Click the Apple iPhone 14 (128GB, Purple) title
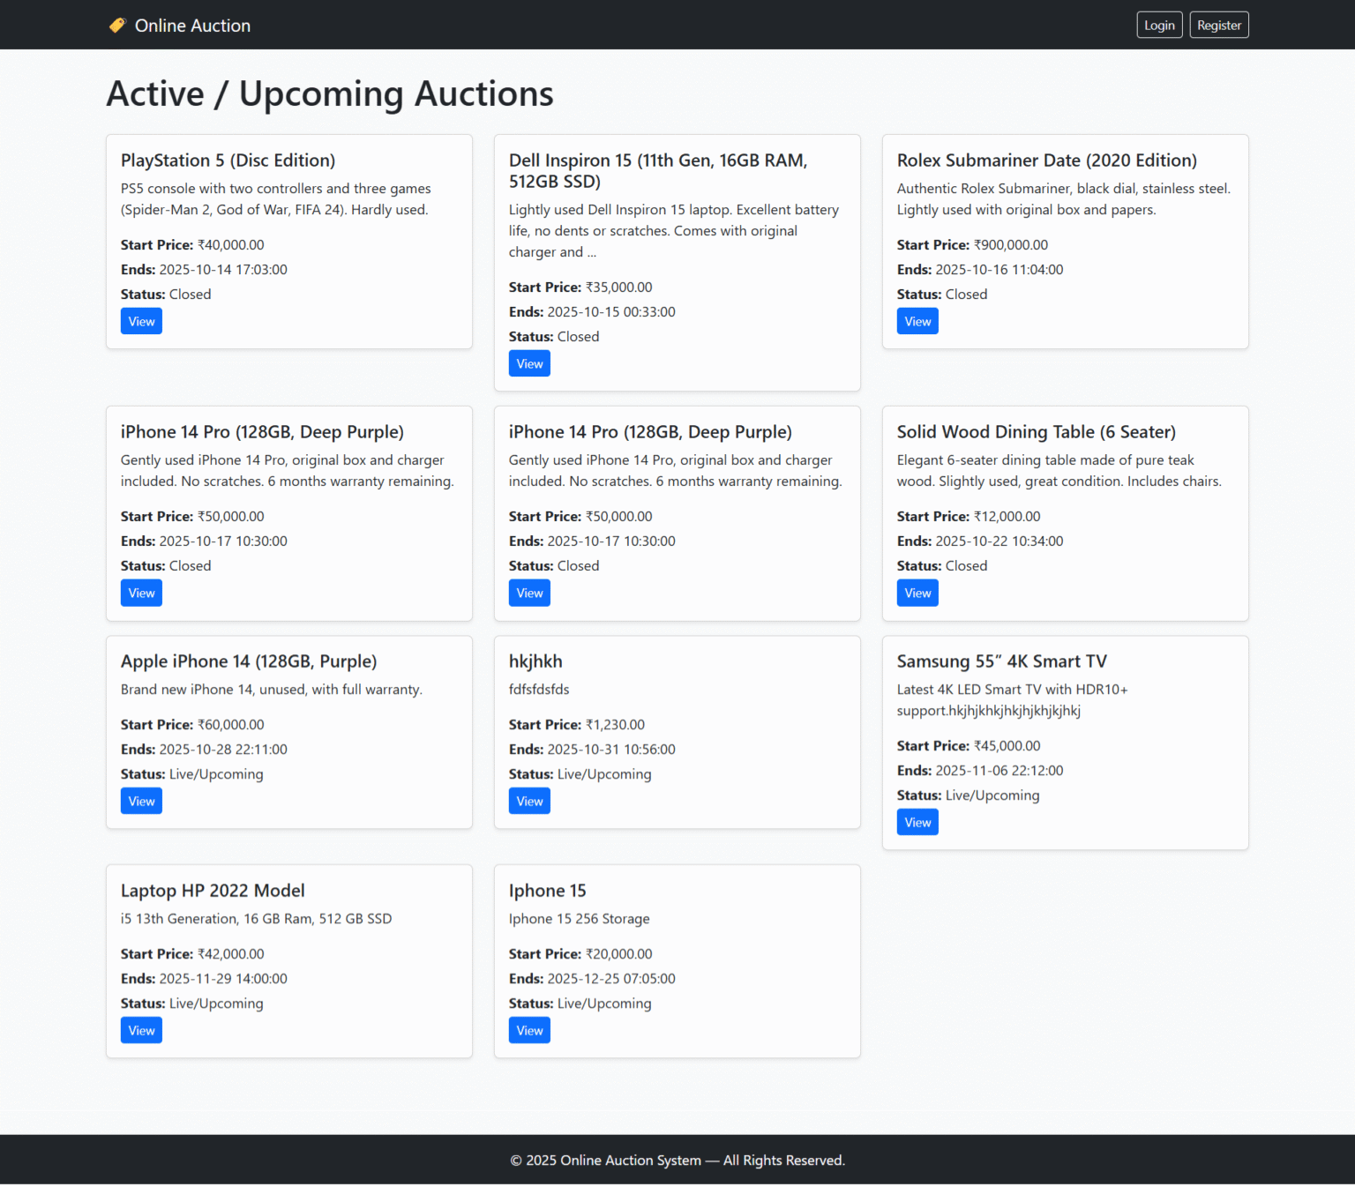The width and height of the screenshot is (1355, 1187). tap(249, 661)
